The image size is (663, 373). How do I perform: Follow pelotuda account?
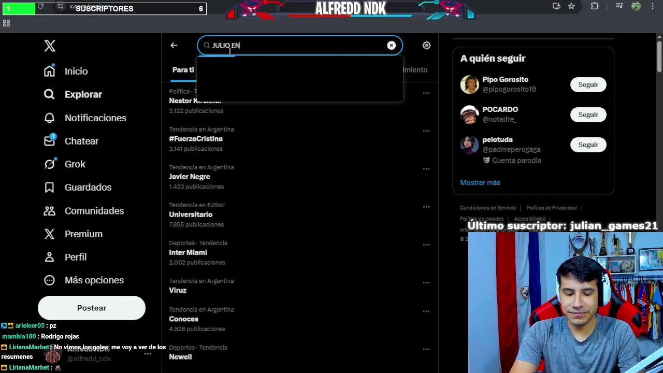[588, 145]
